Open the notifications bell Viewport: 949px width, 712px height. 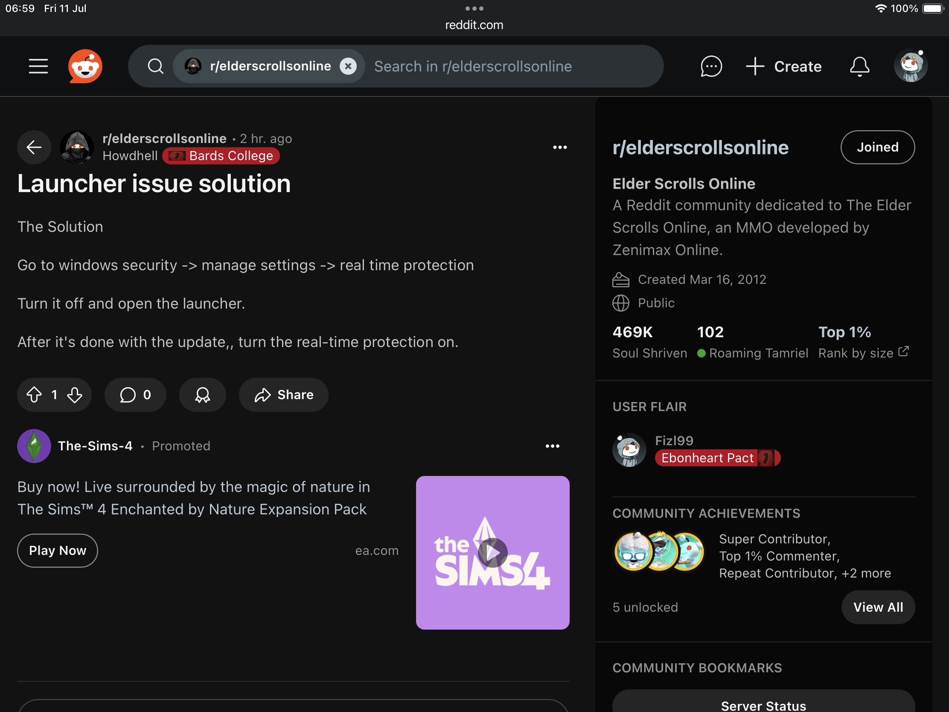tap(859, 67)
